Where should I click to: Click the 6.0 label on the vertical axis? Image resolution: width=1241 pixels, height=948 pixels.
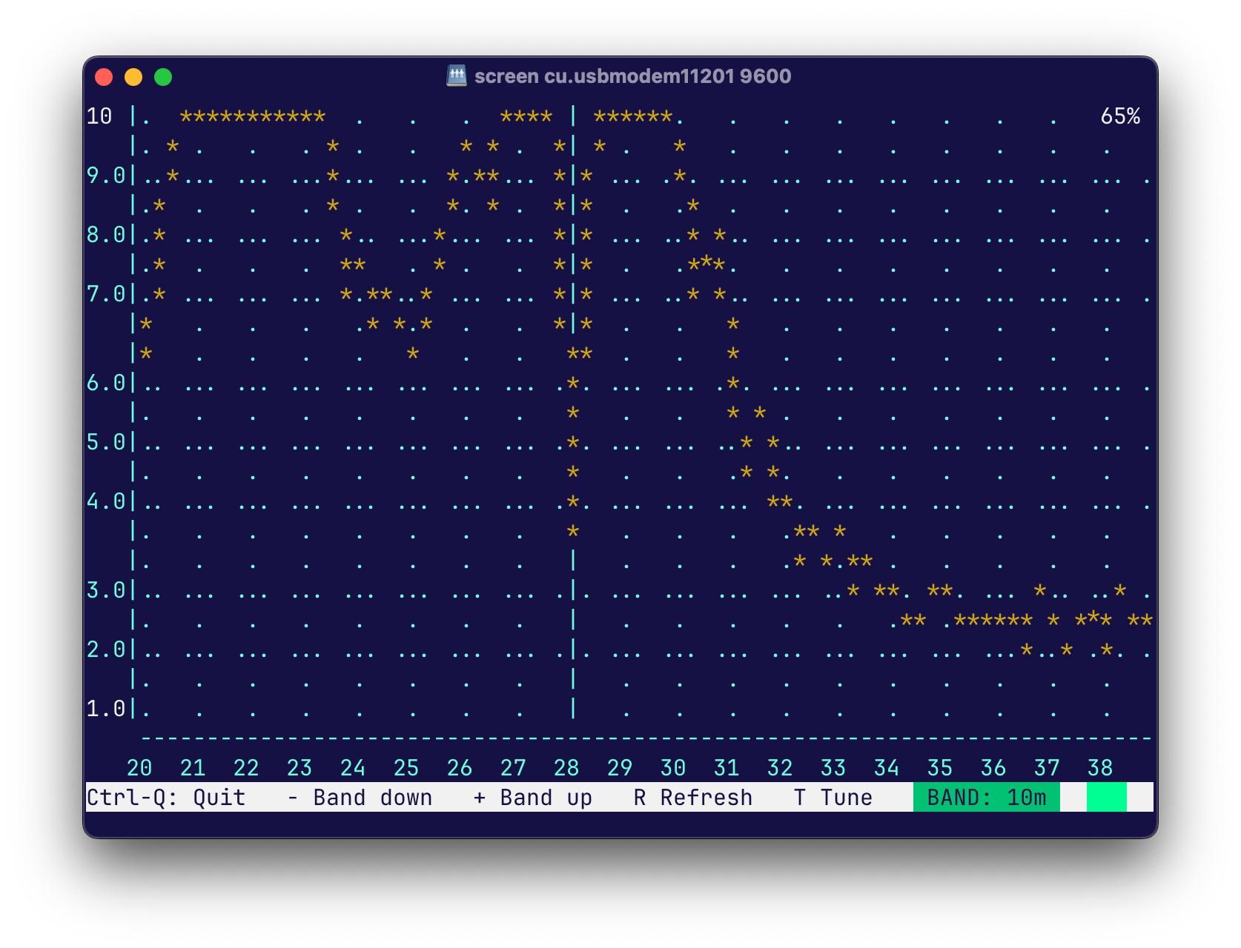pos(106,383)
